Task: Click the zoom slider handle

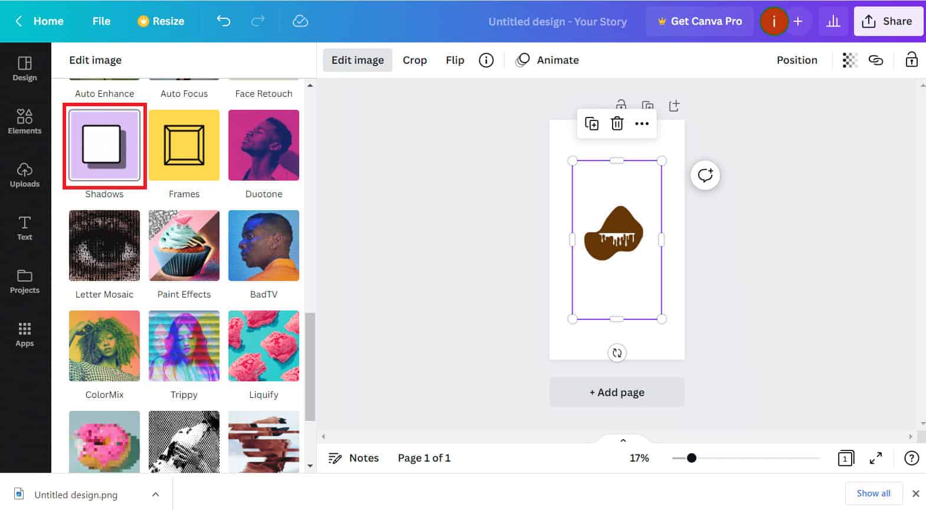Action: [x=692, y=458]
